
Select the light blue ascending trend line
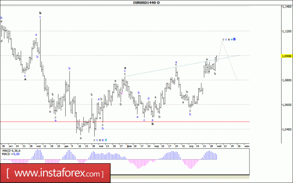coord(182,66)
